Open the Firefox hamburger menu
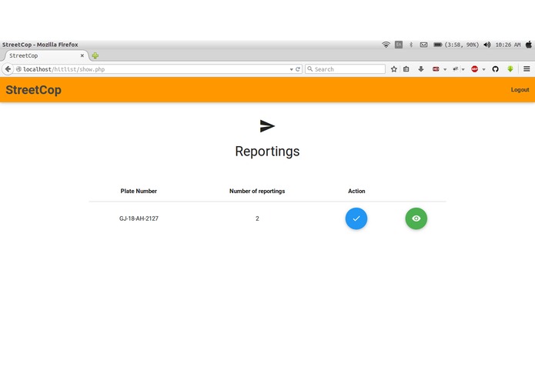 pos(527,69)
